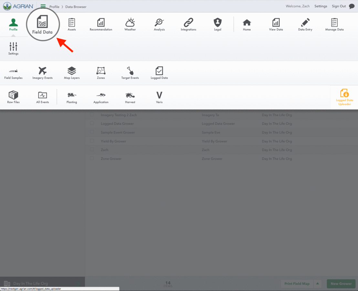
Task: Open Zones from the field data row
Action: 101,73
